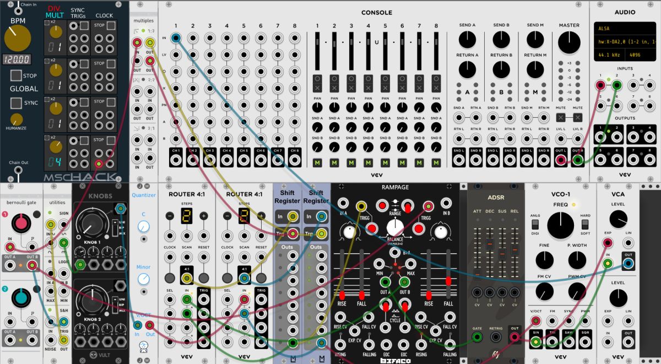The height and width of the screenshot is (364, 661).
Task: Click the ADSR ATT slider
Action: coord(478,253)
